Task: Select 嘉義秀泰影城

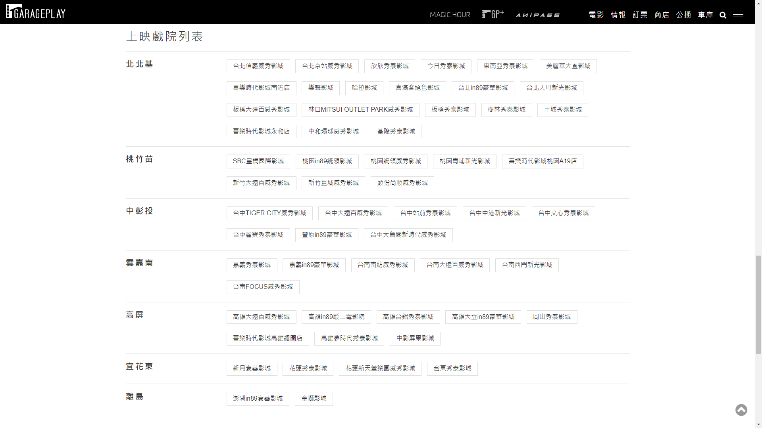Action: [252, 265]
